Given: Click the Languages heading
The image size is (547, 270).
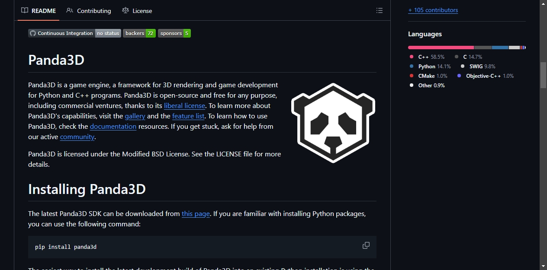Looking at the screenshot, I should [425, 34].
